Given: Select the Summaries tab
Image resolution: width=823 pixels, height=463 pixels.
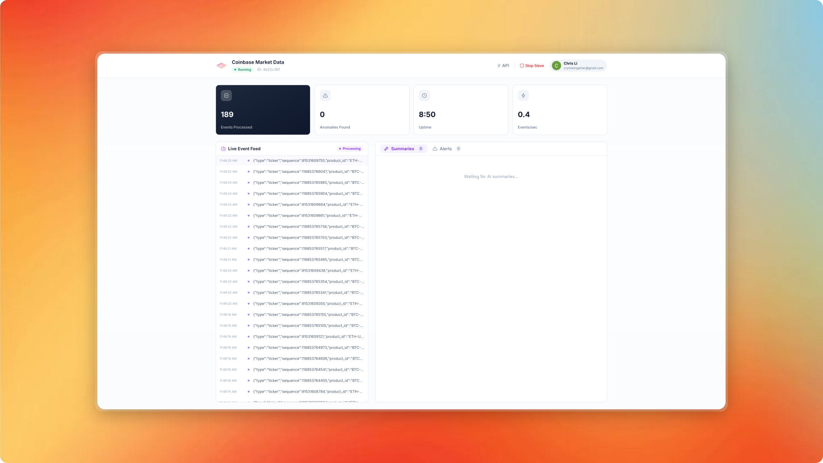Looking at the screenshot, I should click(x=402, y=149).
